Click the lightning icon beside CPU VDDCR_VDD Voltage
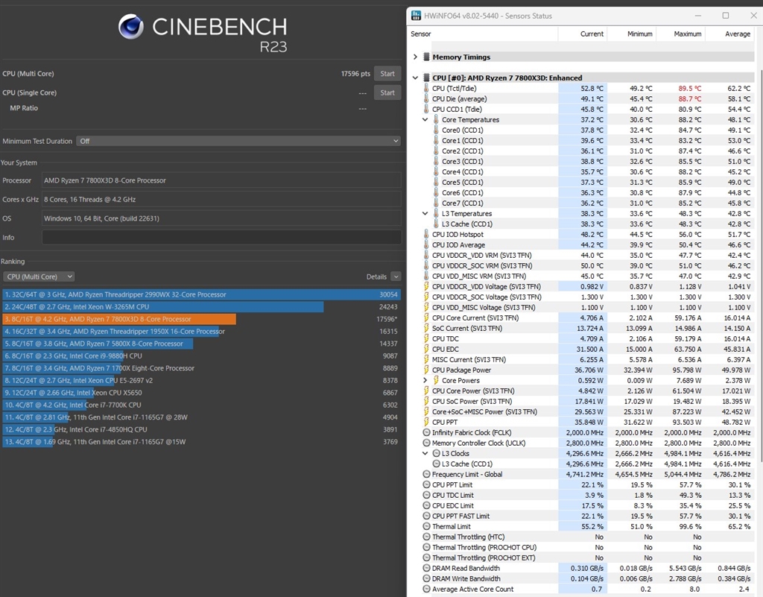Screen dimensions: 763x597 426,286
